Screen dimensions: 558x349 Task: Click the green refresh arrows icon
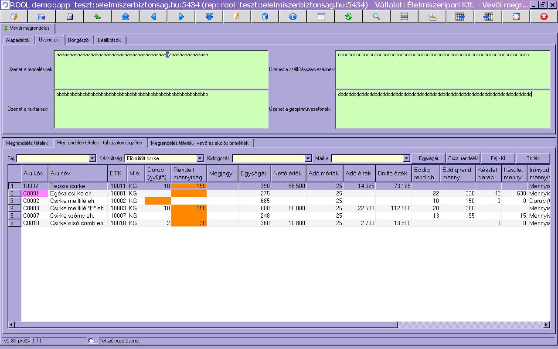[348, 17]
